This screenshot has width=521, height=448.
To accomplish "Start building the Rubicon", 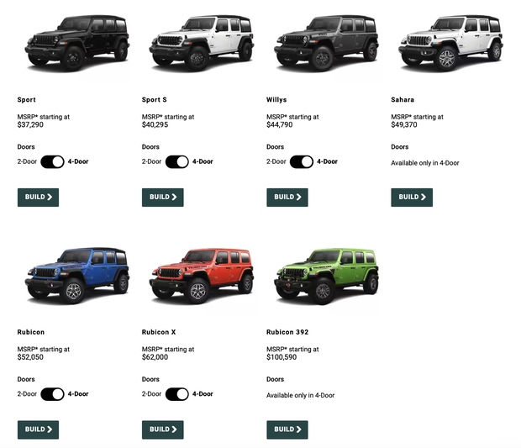I will (38, 430).
